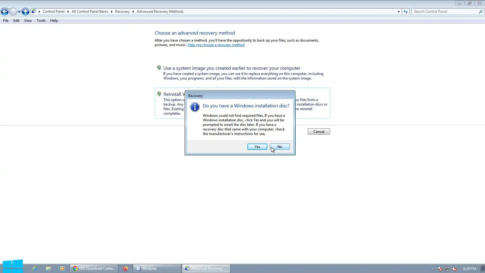Open the Tools menu

41,21
